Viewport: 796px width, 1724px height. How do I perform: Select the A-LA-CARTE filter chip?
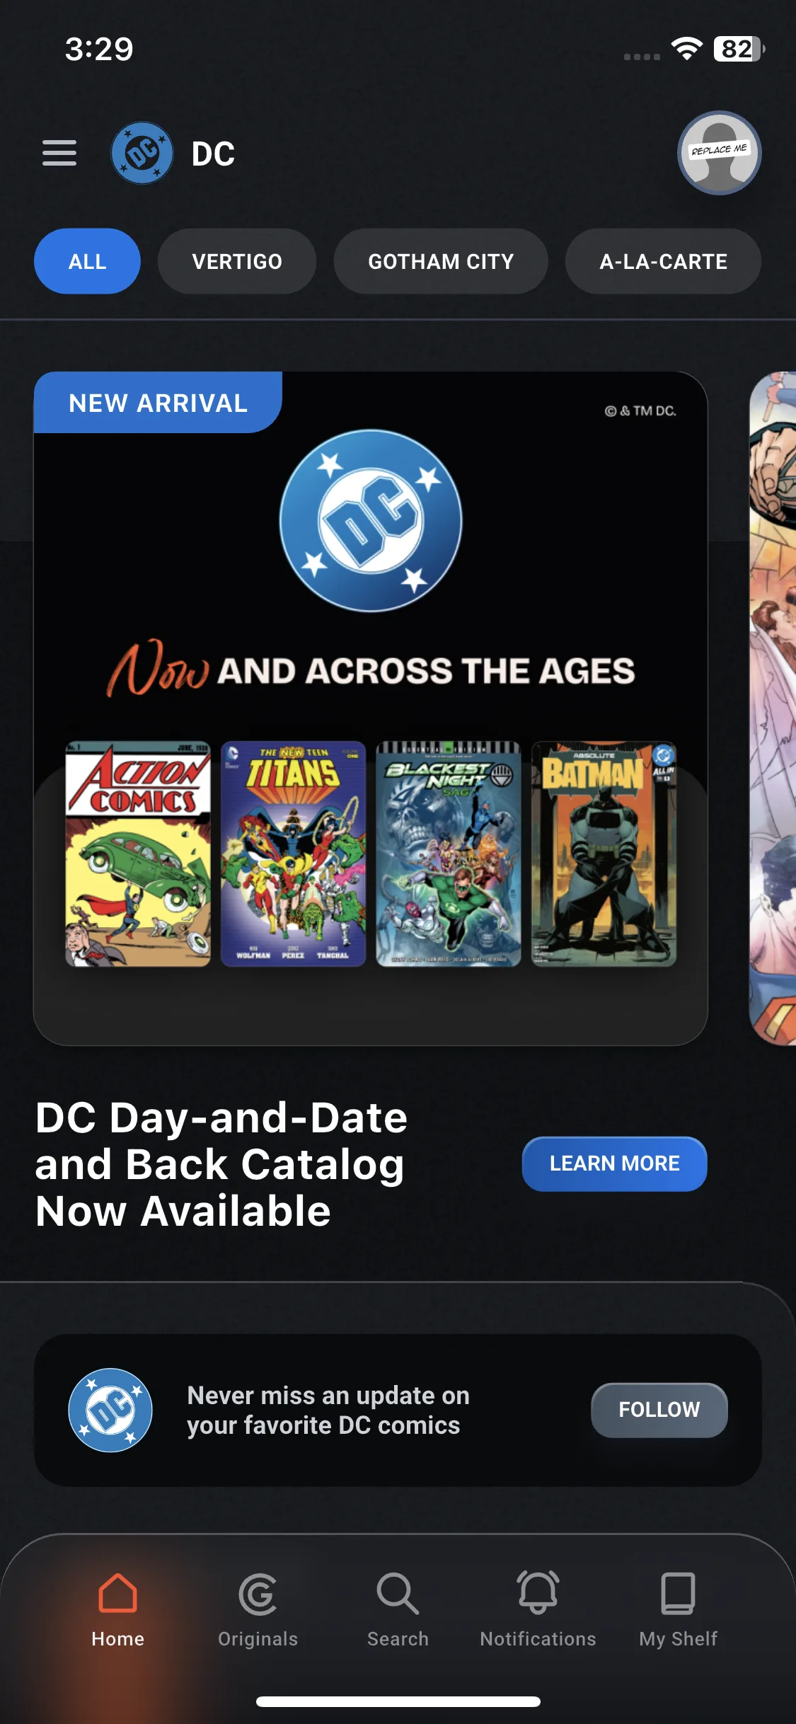pos(663,261)
